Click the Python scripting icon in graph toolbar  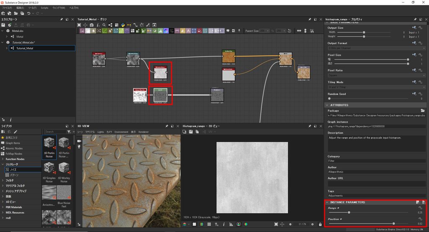pyautogui.click(x=123, y=25)
